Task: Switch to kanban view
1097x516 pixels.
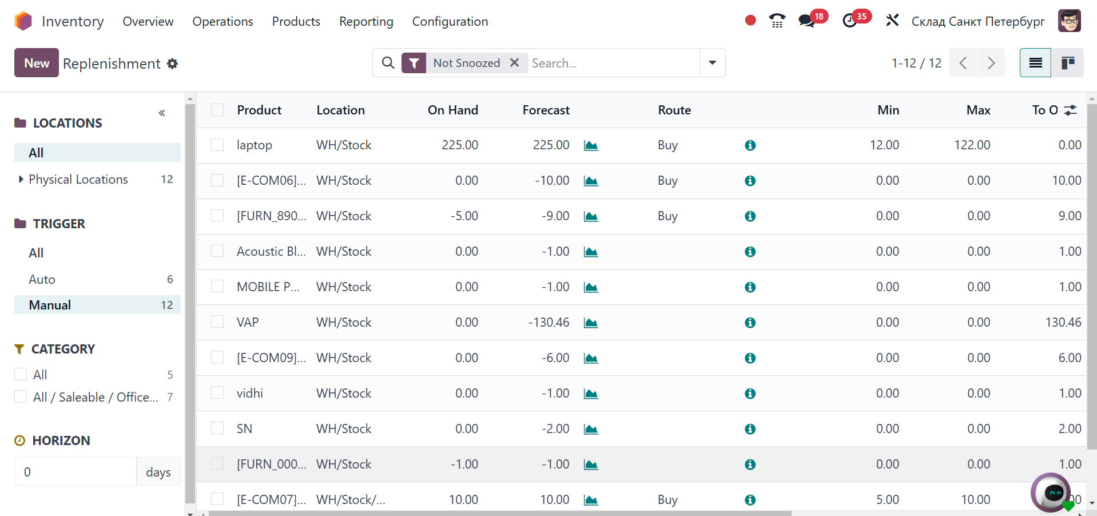Action: [1067, 63]
